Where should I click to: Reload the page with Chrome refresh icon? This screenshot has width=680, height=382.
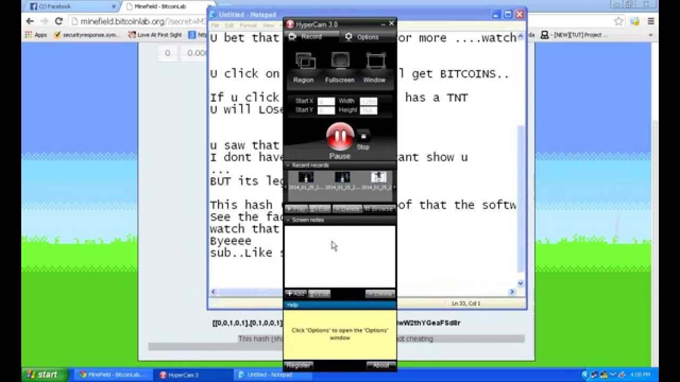[x=58, y=21]
